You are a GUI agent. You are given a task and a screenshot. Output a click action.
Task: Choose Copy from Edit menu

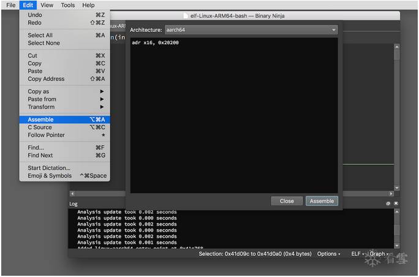coord(65,63)
